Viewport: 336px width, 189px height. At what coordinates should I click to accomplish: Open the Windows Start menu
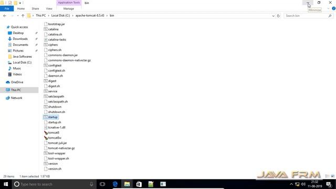click(6, 184)
